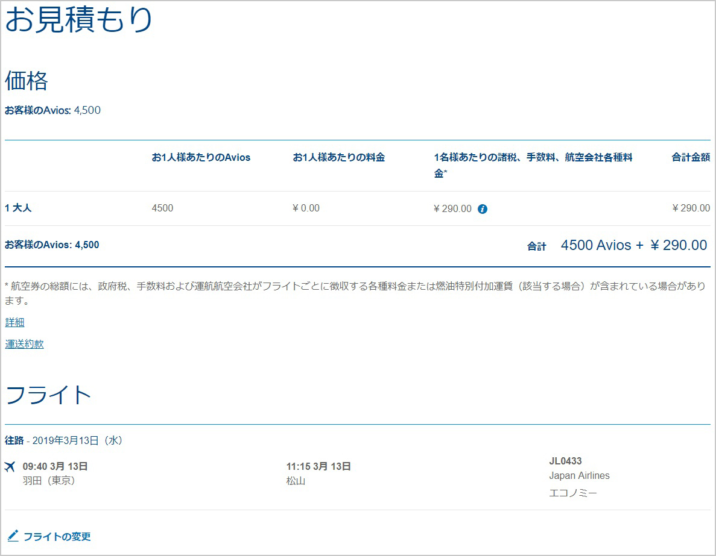Image resolution: width=716 pixels, height=556 pixels.
Task: Click the Japan Airlines carrier name
Action: click(579, 475)
